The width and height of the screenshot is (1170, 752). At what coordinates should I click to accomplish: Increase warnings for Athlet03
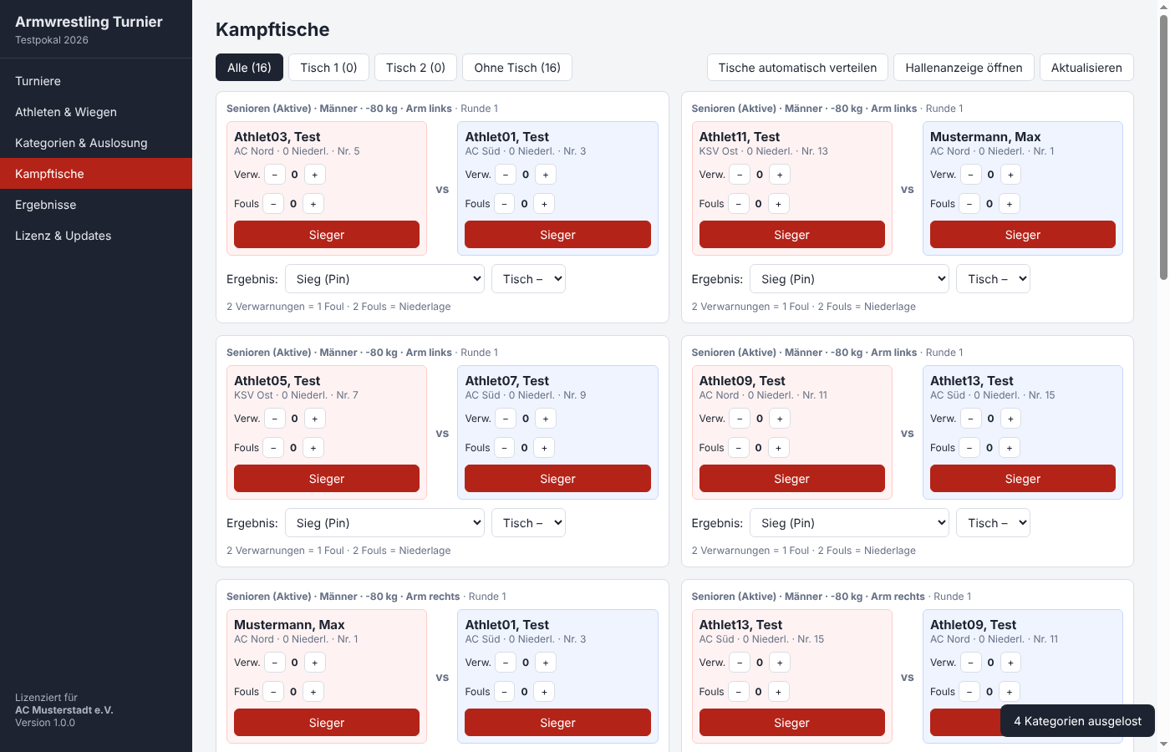(x=315, y=175)
